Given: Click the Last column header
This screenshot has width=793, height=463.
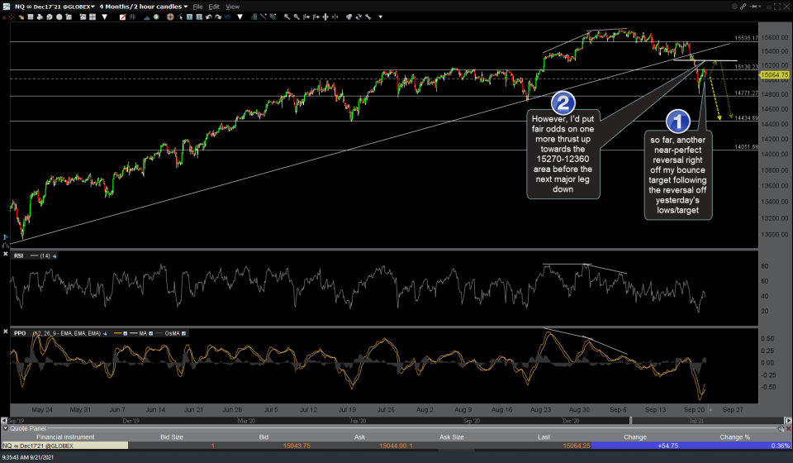Looking at the screenshot, I should (544, 437).
